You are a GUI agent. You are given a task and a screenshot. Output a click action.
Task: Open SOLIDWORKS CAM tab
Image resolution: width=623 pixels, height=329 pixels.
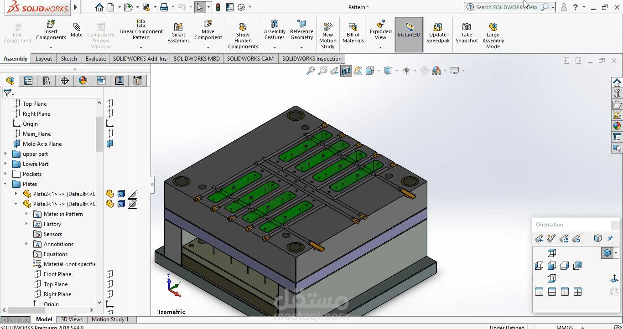point(250,59)
